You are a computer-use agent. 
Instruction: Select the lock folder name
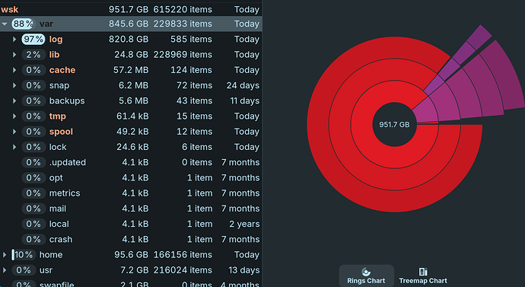[58, 147]
